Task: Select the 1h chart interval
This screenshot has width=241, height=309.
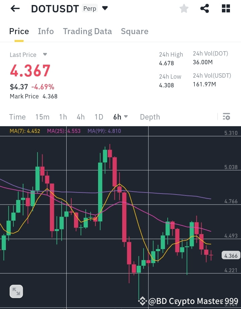Action: coord(63,117)
